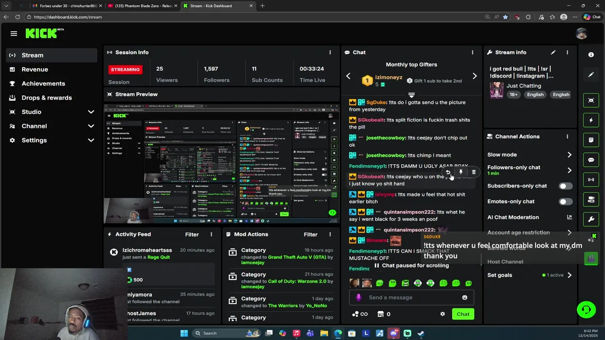Resume chat via Chat paused for scrolling

(x=412, y=265)
